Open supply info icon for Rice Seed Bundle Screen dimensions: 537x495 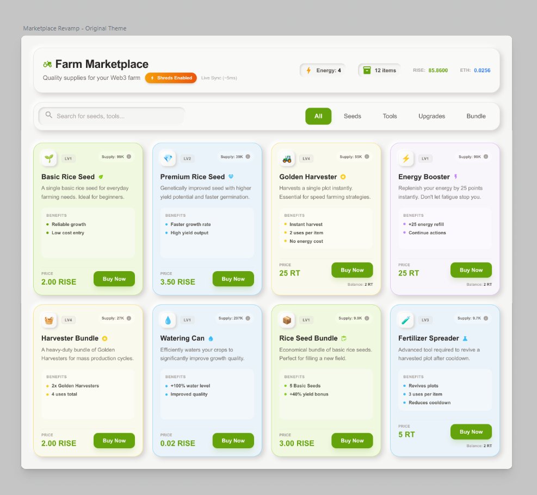pos(367,318)
